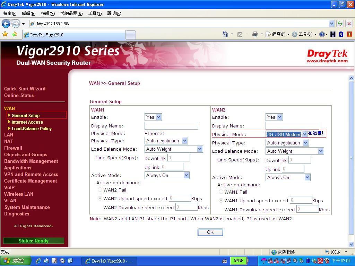Open WAN2 Physical Mode dropdown
355x266 pixels.
point(286,134)
